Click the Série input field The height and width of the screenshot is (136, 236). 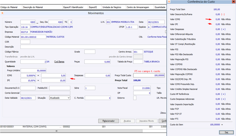[x=90, y=88]
